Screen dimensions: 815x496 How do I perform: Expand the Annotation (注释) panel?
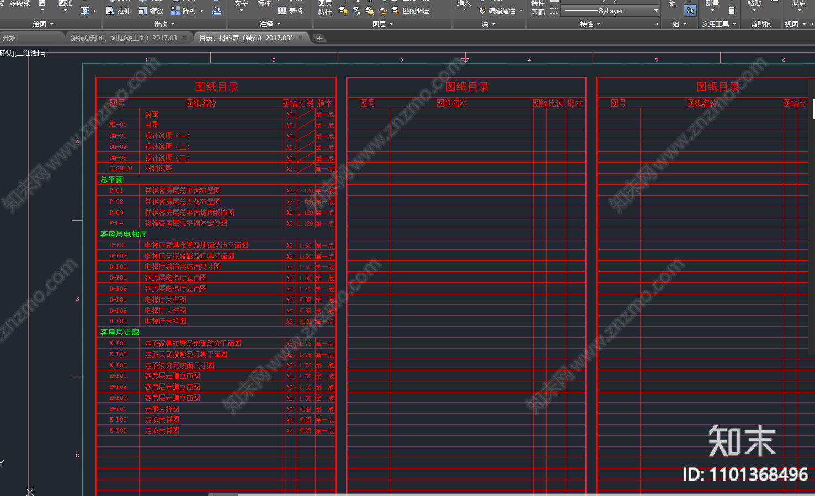pyautogui.click(x=270, y=24)
